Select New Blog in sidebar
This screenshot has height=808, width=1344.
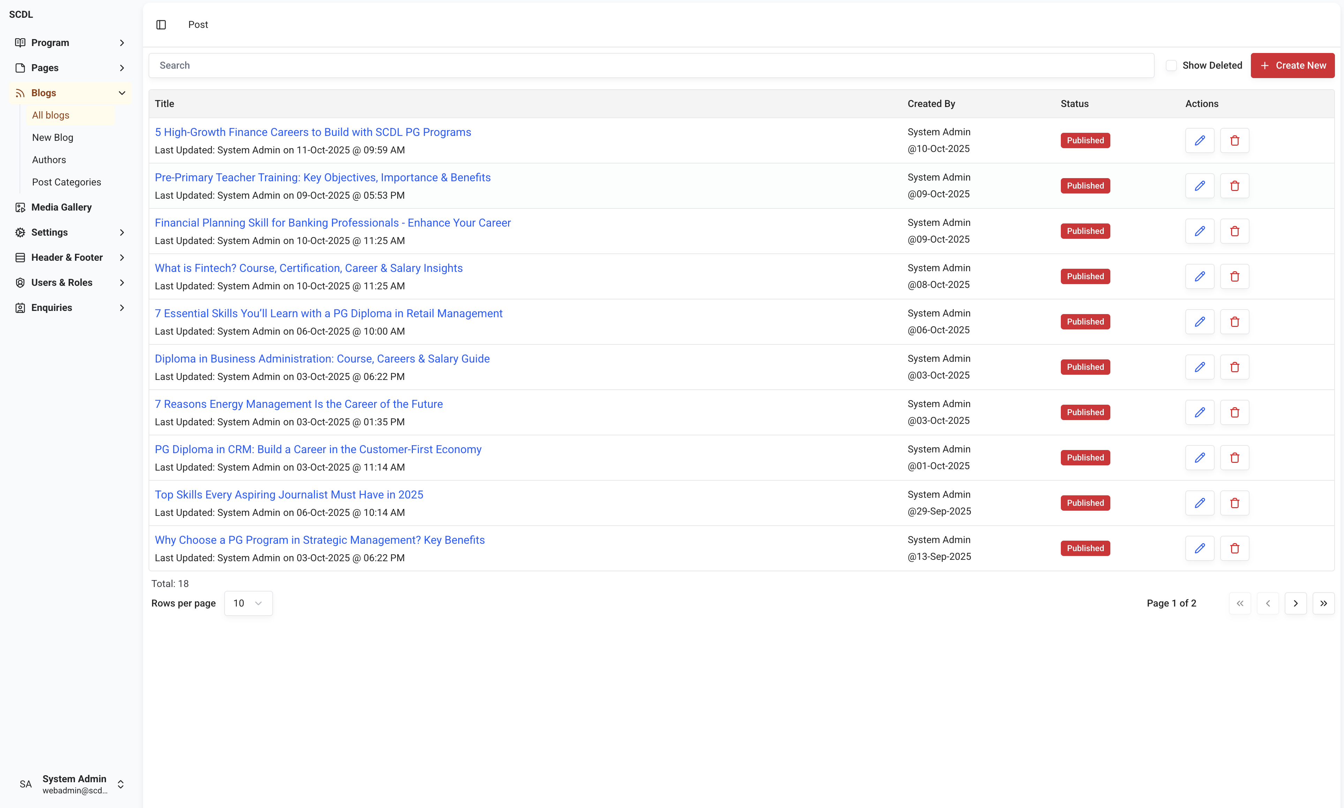tap(52, 138)
